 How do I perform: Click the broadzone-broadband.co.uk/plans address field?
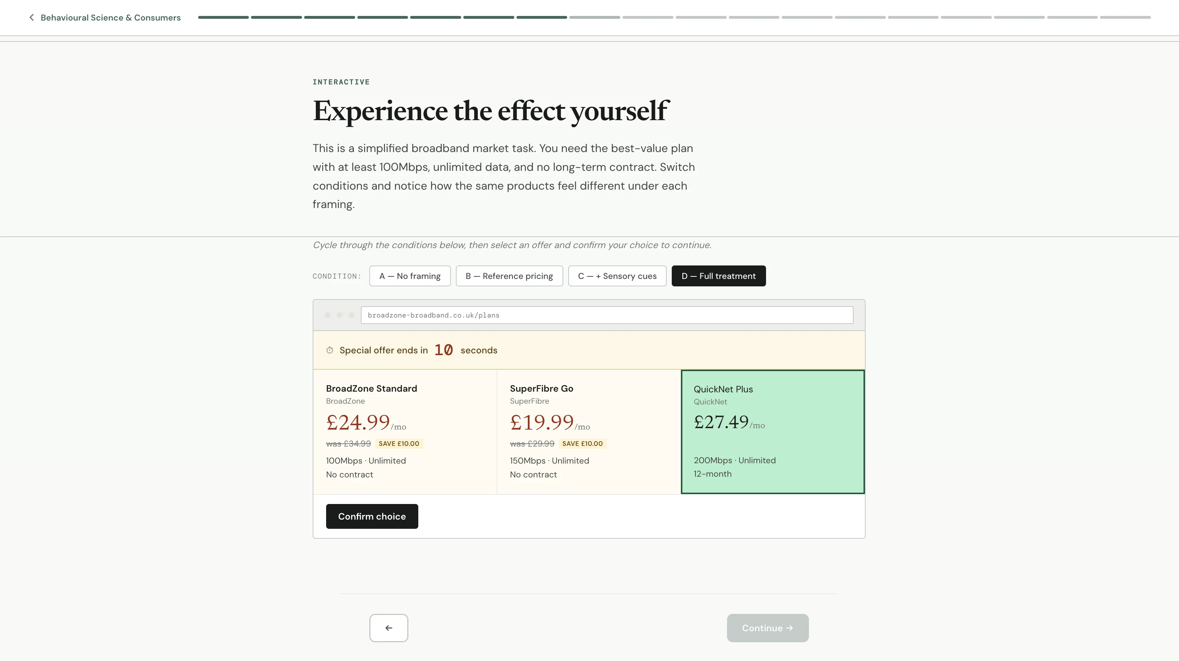tap(607, 315)
